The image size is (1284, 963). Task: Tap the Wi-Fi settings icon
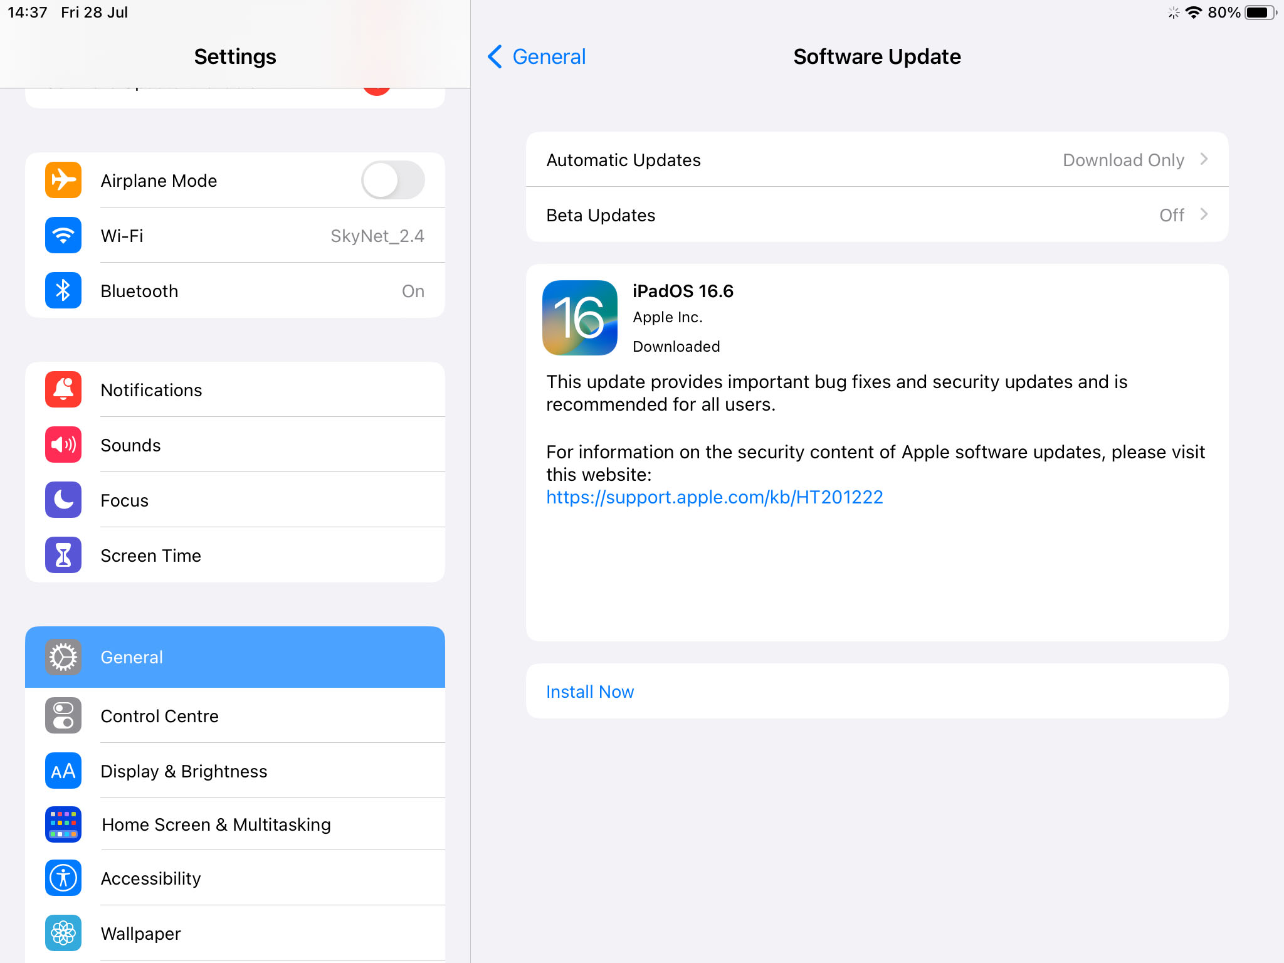(x=64, y=236)
